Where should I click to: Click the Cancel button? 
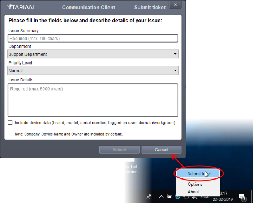(x=162, y=150)
